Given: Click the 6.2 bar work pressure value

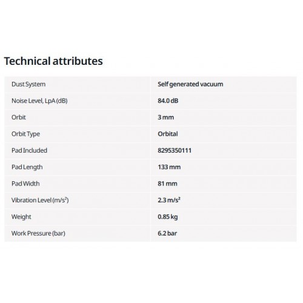Looking at the screenshot, I should (167, 233).
